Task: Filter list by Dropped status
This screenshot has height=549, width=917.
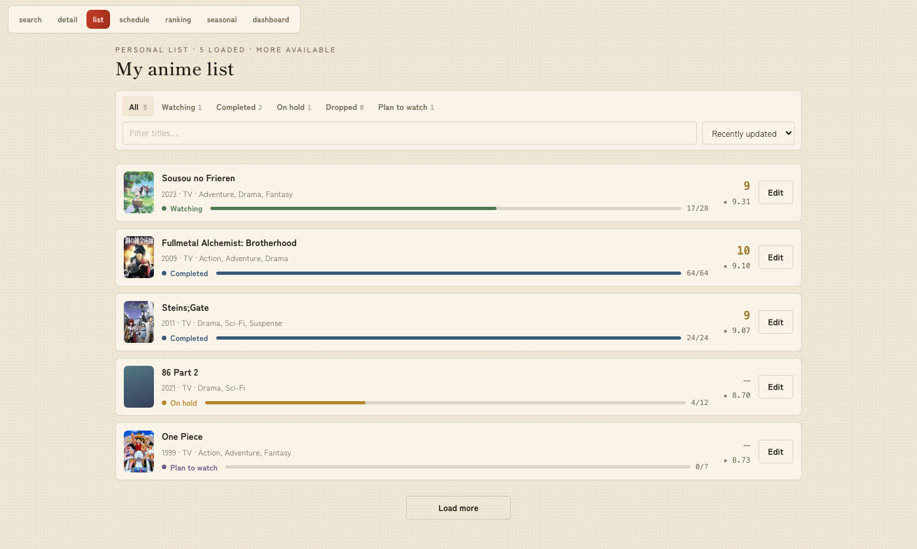Action: [345, 107]
